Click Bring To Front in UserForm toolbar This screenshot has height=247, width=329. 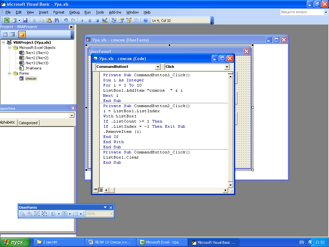point(22,214)
